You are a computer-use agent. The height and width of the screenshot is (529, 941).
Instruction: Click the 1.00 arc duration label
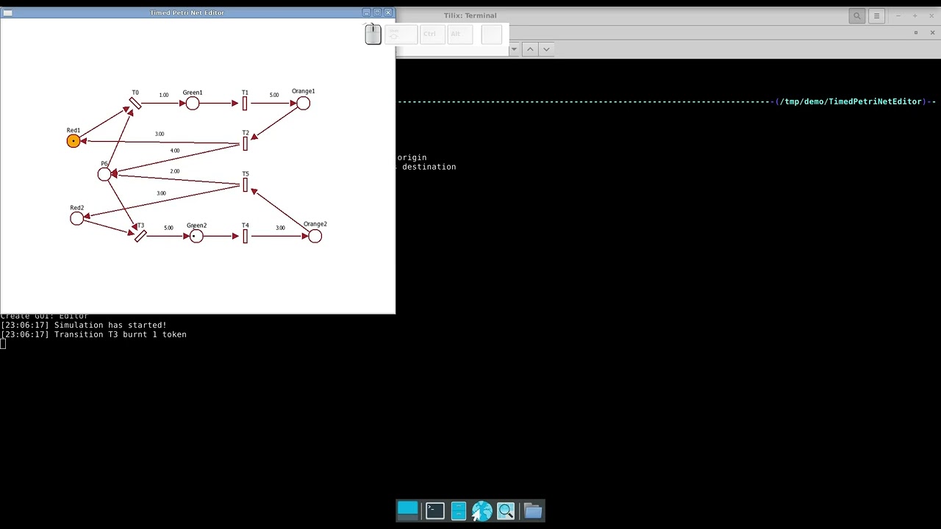(164, 95)
